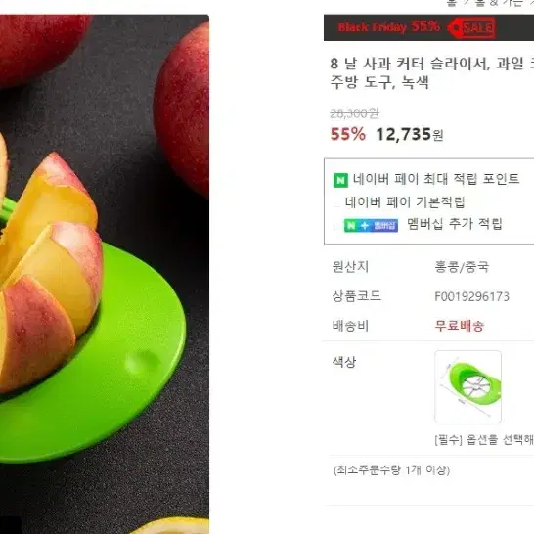Screen dimensions: 534x534
Task: Click the 무료배송 shipping fee text
Action: point(459,326)
